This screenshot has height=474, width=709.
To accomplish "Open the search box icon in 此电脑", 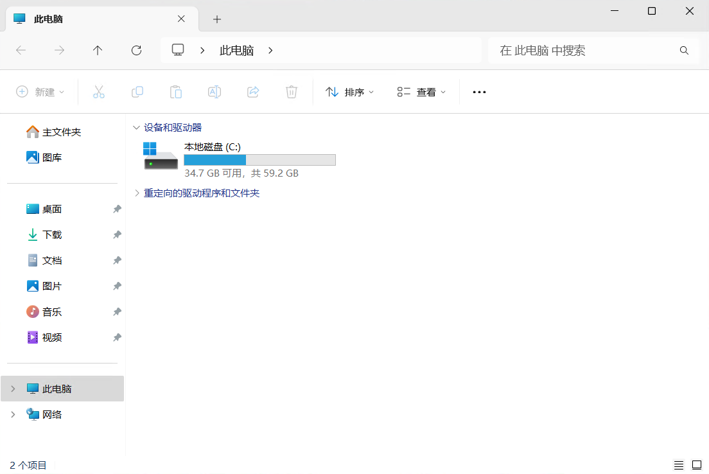I will [x=683, y=50].
